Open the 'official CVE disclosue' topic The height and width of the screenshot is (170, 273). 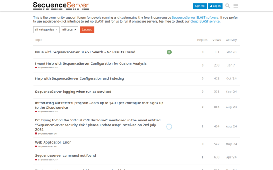click(x=98, y=125)
